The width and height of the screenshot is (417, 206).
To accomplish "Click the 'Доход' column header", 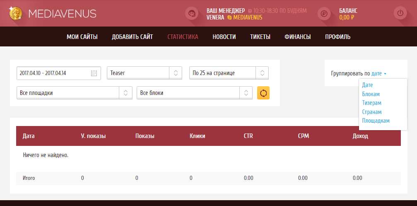I will [360, 136].
